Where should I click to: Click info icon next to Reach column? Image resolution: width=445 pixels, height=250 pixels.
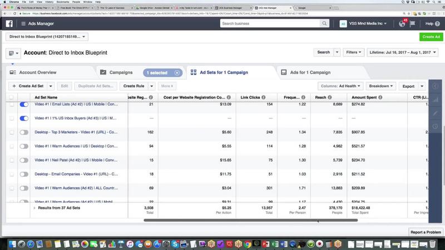[x=330, y=97]
